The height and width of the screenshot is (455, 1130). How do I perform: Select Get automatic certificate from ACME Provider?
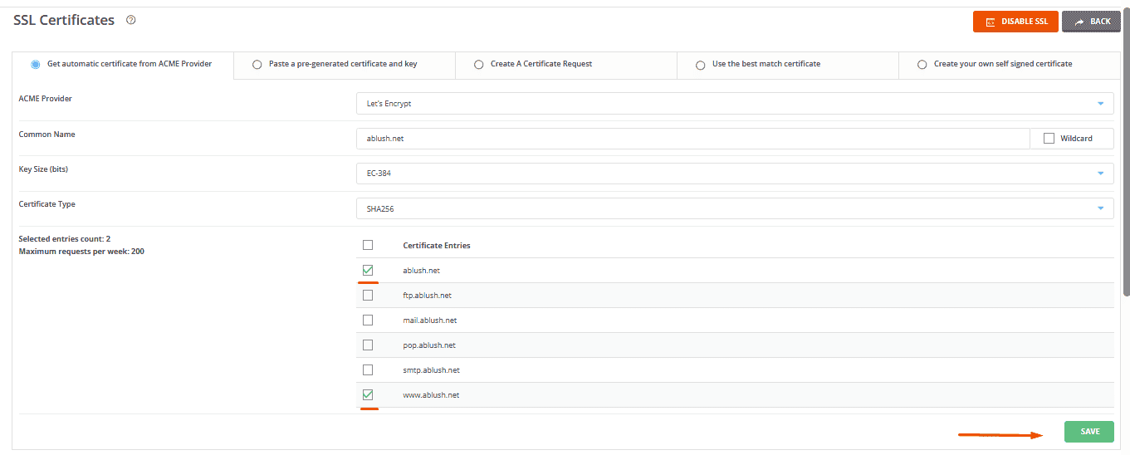point(36,64)
